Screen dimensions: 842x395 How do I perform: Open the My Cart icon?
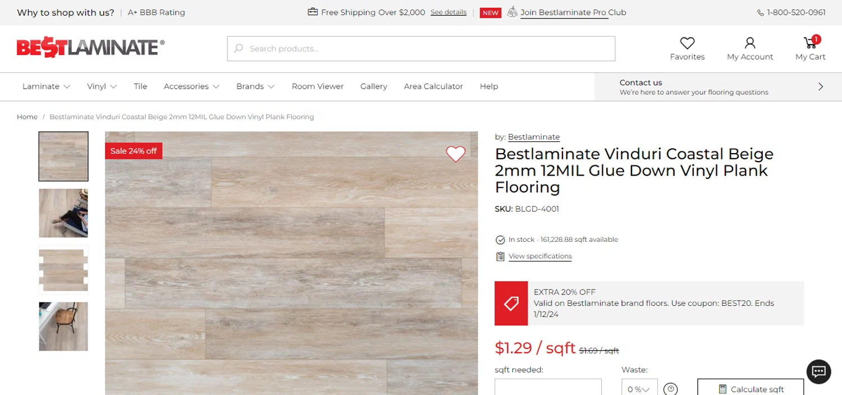tap(811, 43)
